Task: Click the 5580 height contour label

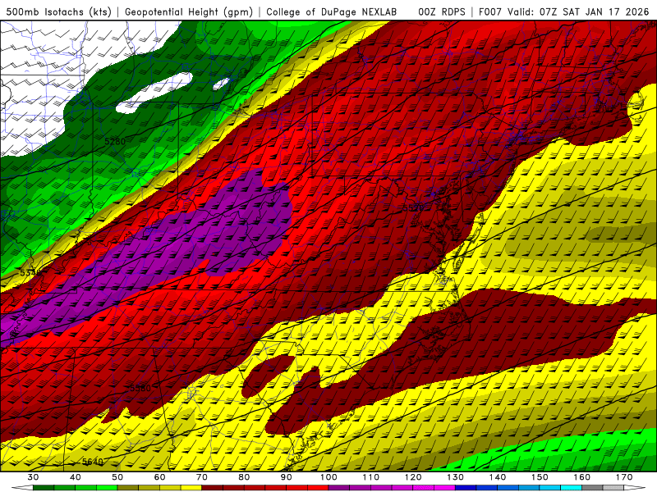Action: pos(140,388)
